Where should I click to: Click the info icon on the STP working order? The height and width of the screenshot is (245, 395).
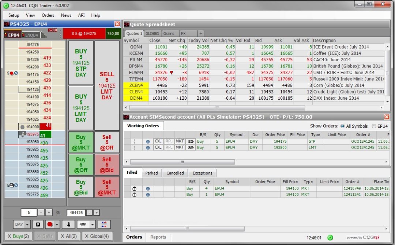tap(148, 141)
